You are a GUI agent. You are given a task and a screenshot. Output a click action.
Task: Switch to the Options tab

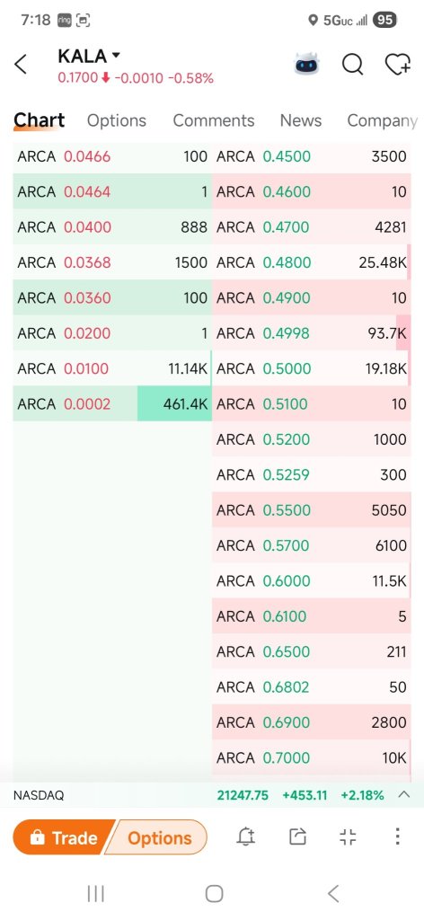[116, 120]
